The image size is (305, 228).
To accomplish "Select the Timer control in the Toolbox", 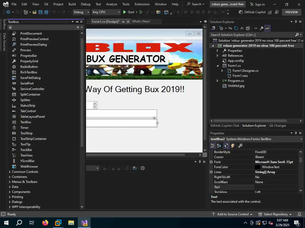I will pyautogui.click(x=24, y=127).
